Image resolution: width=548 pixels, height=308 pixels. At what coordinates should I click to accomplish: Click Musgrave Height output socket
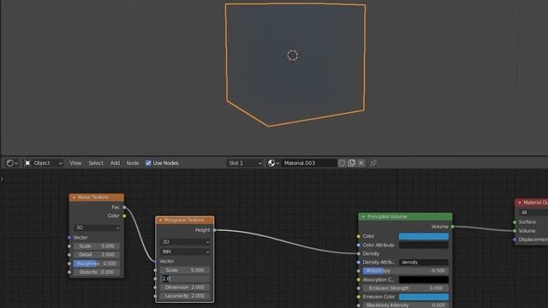pyautogui.click(x=214, y=230)
